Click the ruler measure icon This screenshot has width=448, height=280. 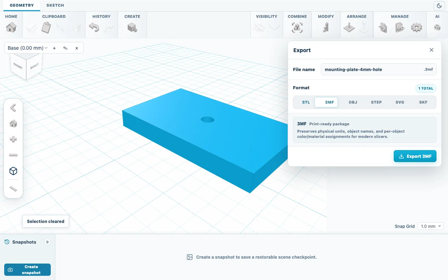(x=13, y=189)
